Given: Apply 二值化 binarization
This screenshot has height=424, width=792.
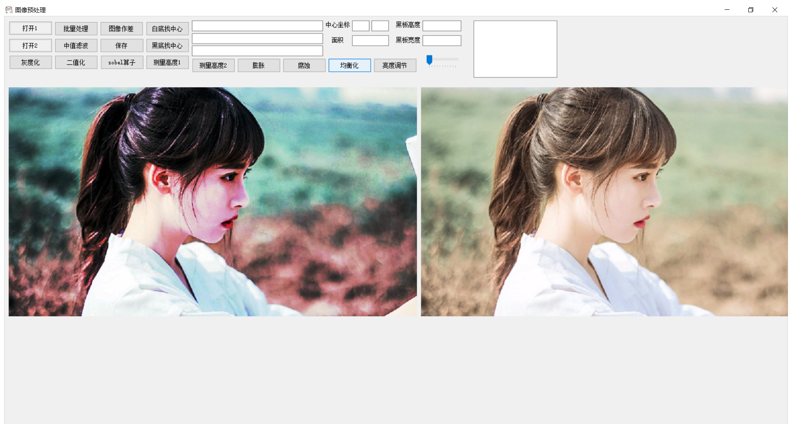Looking at the screenshot, I should coord(76,62).
